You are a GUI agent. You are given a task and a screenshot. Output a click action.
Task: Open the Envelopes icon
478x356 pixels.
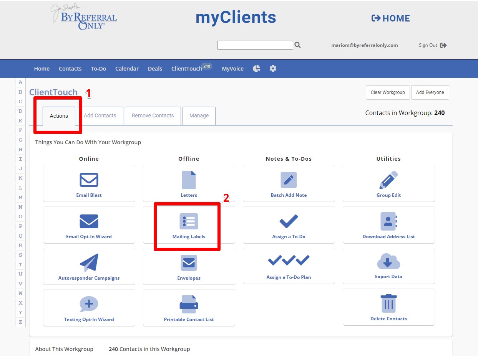(x=189, y=263)
